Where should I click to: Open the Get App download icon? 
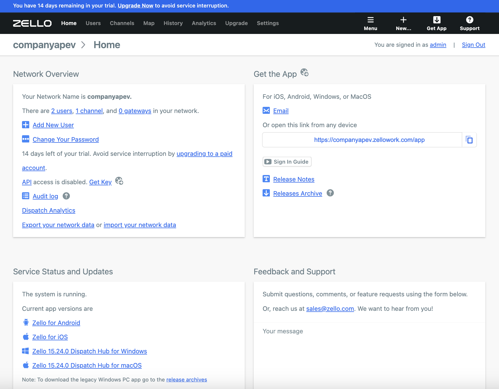click(437, 20)
